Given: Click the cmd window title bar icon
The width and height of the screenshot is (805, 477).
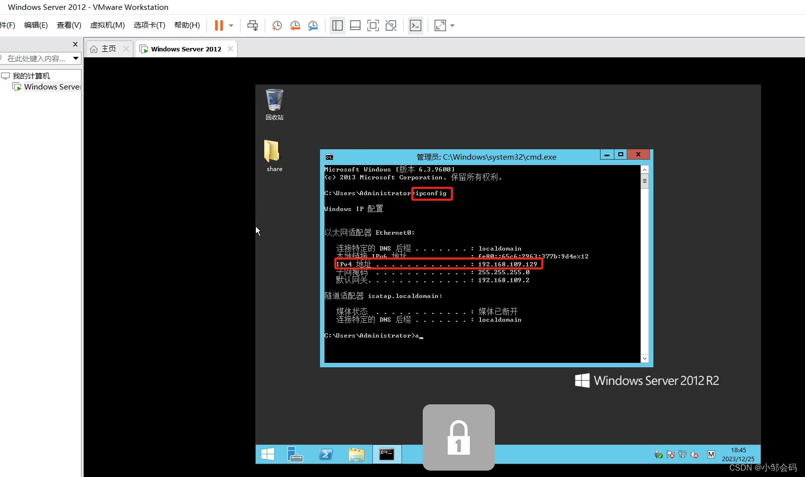Looking at the screenshot, I should tap(329, 157).
